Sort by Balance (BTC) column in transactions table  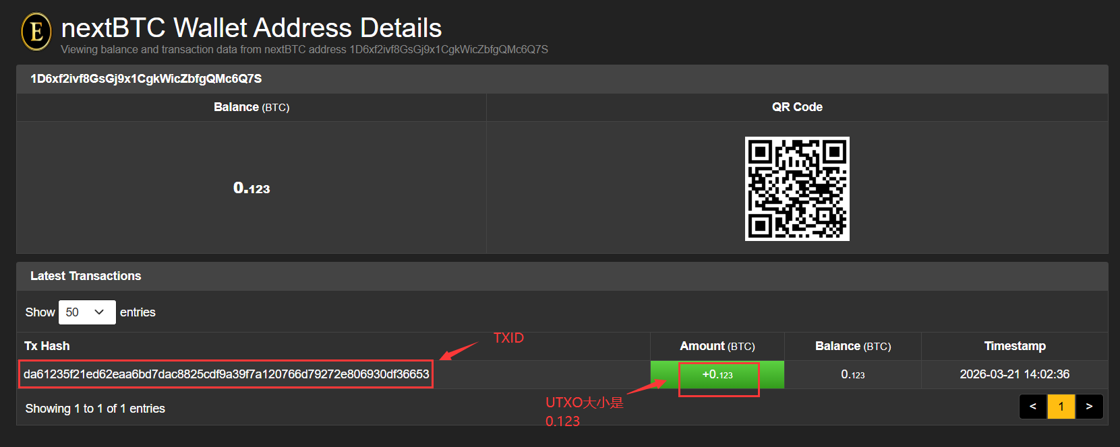pos(853,346)
